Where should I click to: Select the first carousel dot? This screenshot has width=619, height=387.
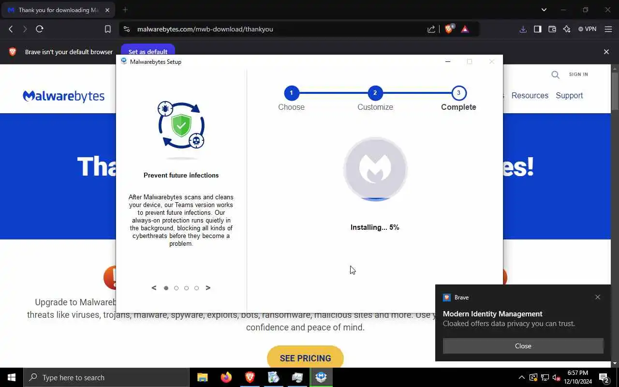166,288
